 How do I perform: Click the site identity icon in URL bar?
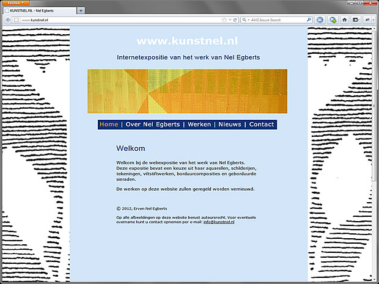pos(16,20)
